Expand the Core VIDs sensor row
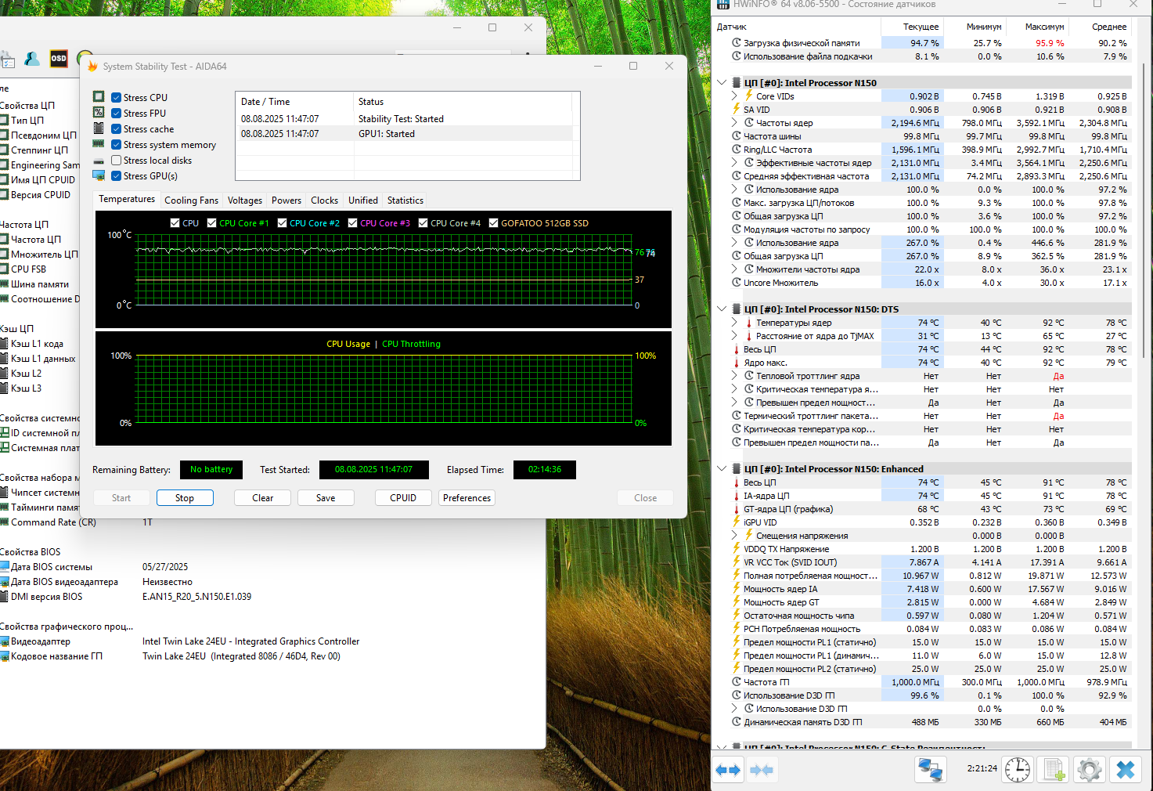1153x791 pixels. pyautogui.click(x=734, y=96)
